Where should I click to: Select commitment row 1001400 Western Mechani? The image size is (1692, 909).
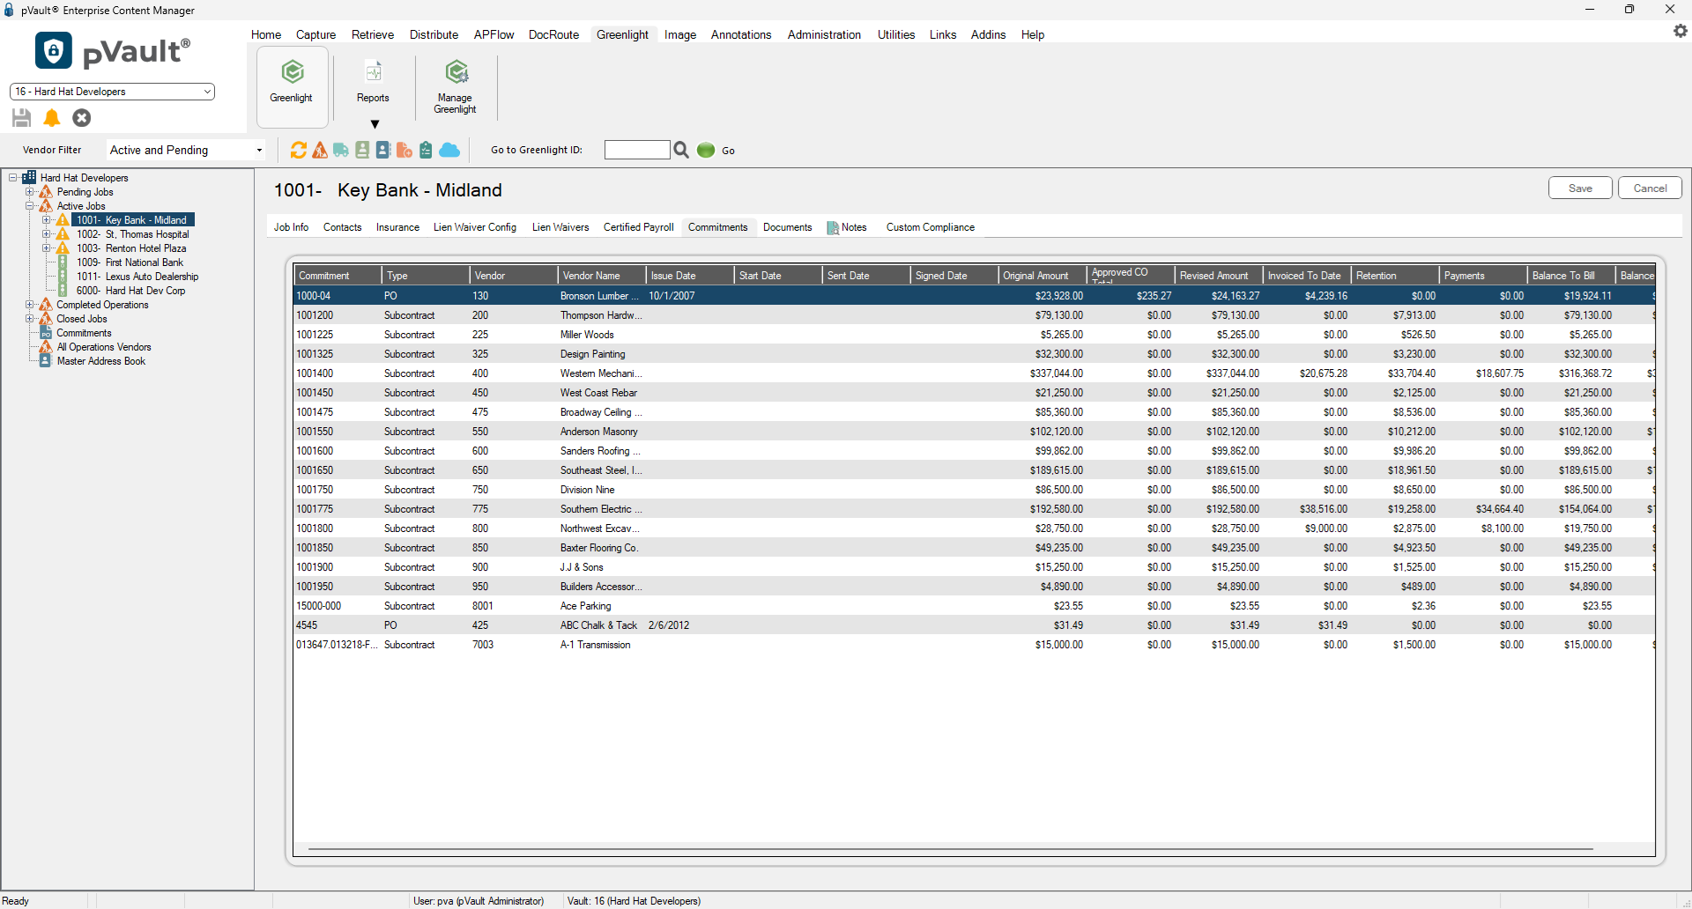coord(974,373)
